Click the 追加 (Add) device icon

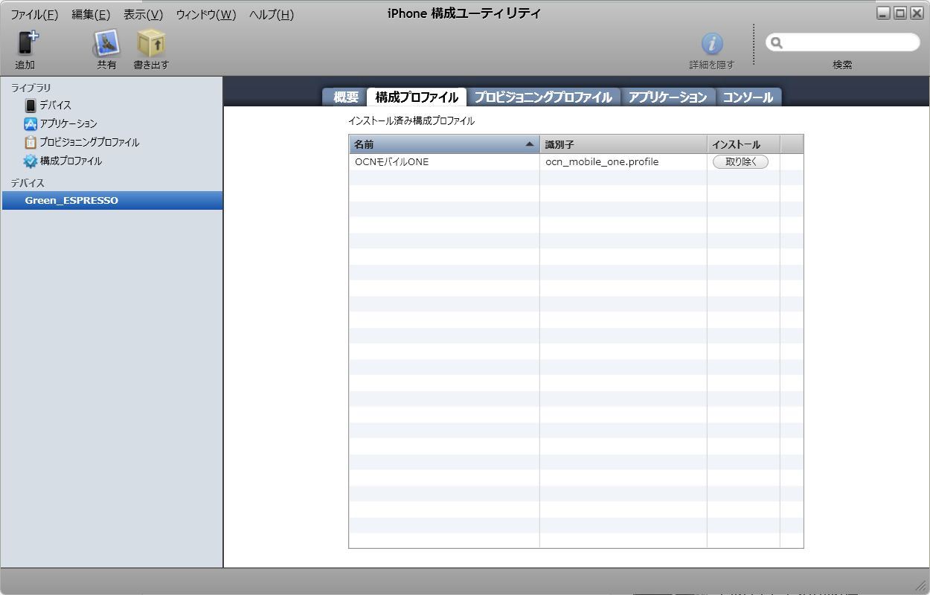pyautogui.click(x=27, y=44)
